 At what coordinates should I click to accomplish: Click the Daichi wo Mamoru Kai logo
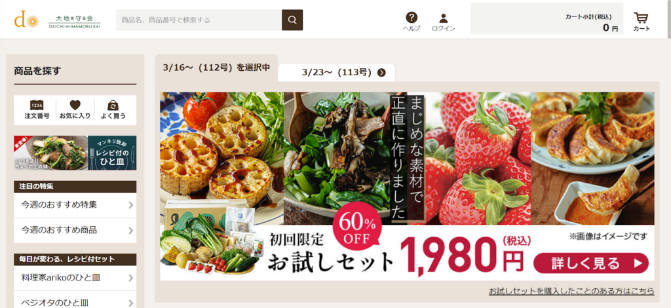(58, 20)
